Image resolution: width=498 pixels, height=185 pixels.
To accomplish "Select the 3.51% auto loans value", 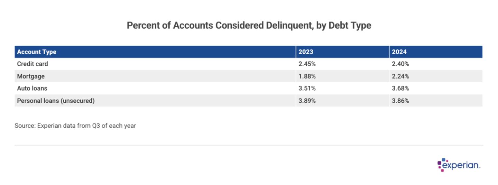I will coord(307,88).
